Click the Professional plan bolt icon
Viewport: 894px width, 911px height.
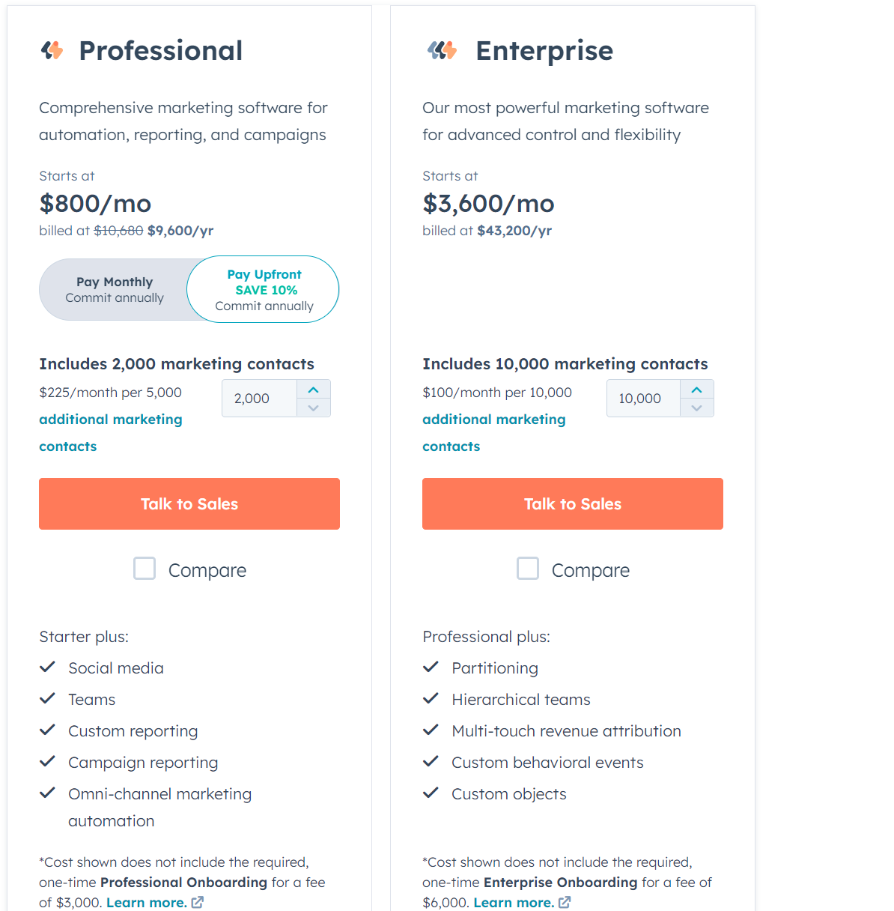tap(52, 50)
